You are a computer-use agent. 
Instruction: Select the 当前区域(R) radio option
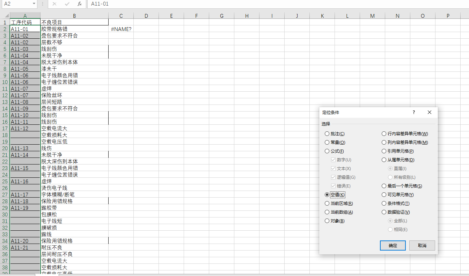(x=338, y=204)
